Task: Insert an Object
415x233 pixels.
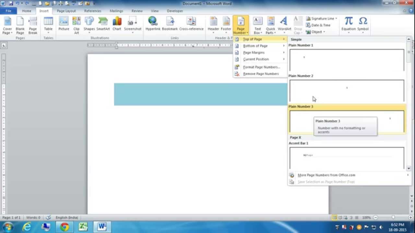Action: point(315,32)
